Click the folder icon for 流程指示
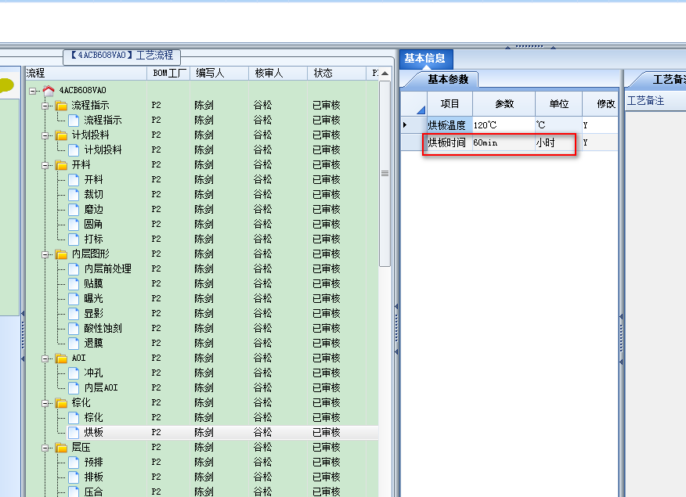The height and width of the screenshot is (497, 686). [61, 106]
